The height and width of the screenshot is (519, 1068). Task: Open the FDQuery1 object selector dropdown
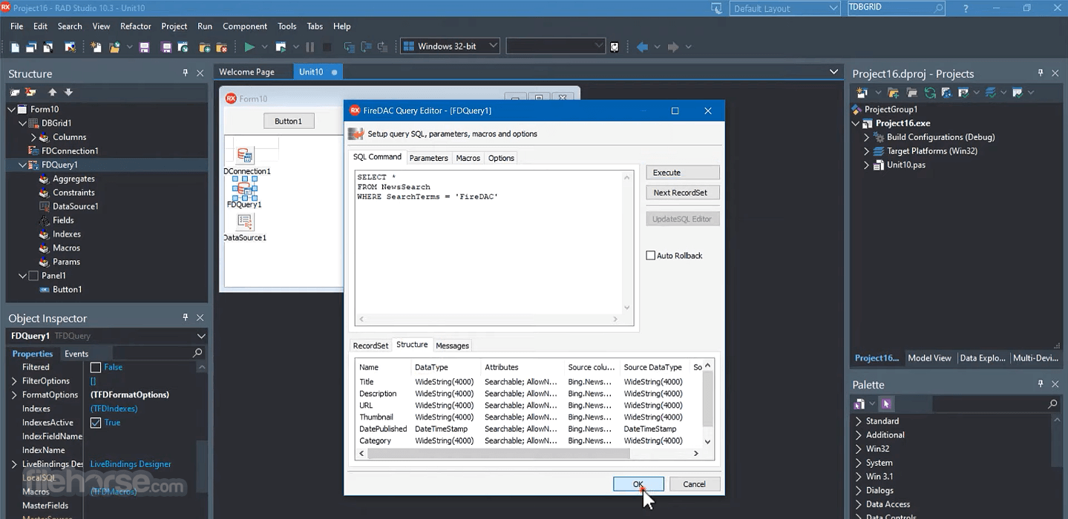(x=201, y=336)
